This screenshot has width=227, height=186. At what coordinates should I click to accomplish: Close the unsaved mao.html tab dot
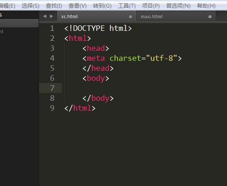[x=210, y=17]
